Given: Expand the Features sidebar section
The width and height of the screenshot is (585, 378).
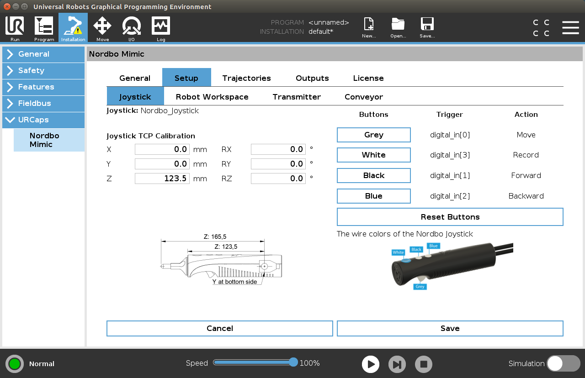Looking at the screenshot, I should [43, 87].
